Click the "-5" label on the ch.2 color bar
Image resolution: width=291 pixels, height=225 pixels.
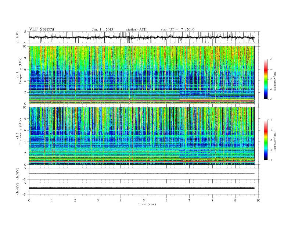click(x=271, y=140)
